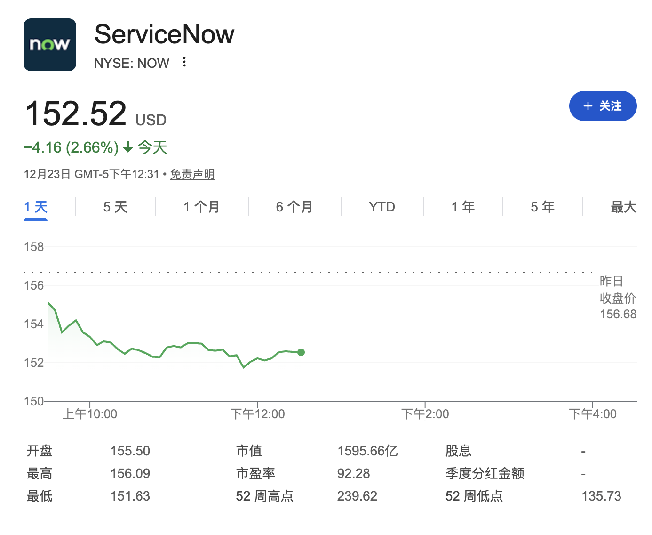This screenshot has width=652, height=535.
Task: Click the green current-price dot on chart
Action: [301, 352]
